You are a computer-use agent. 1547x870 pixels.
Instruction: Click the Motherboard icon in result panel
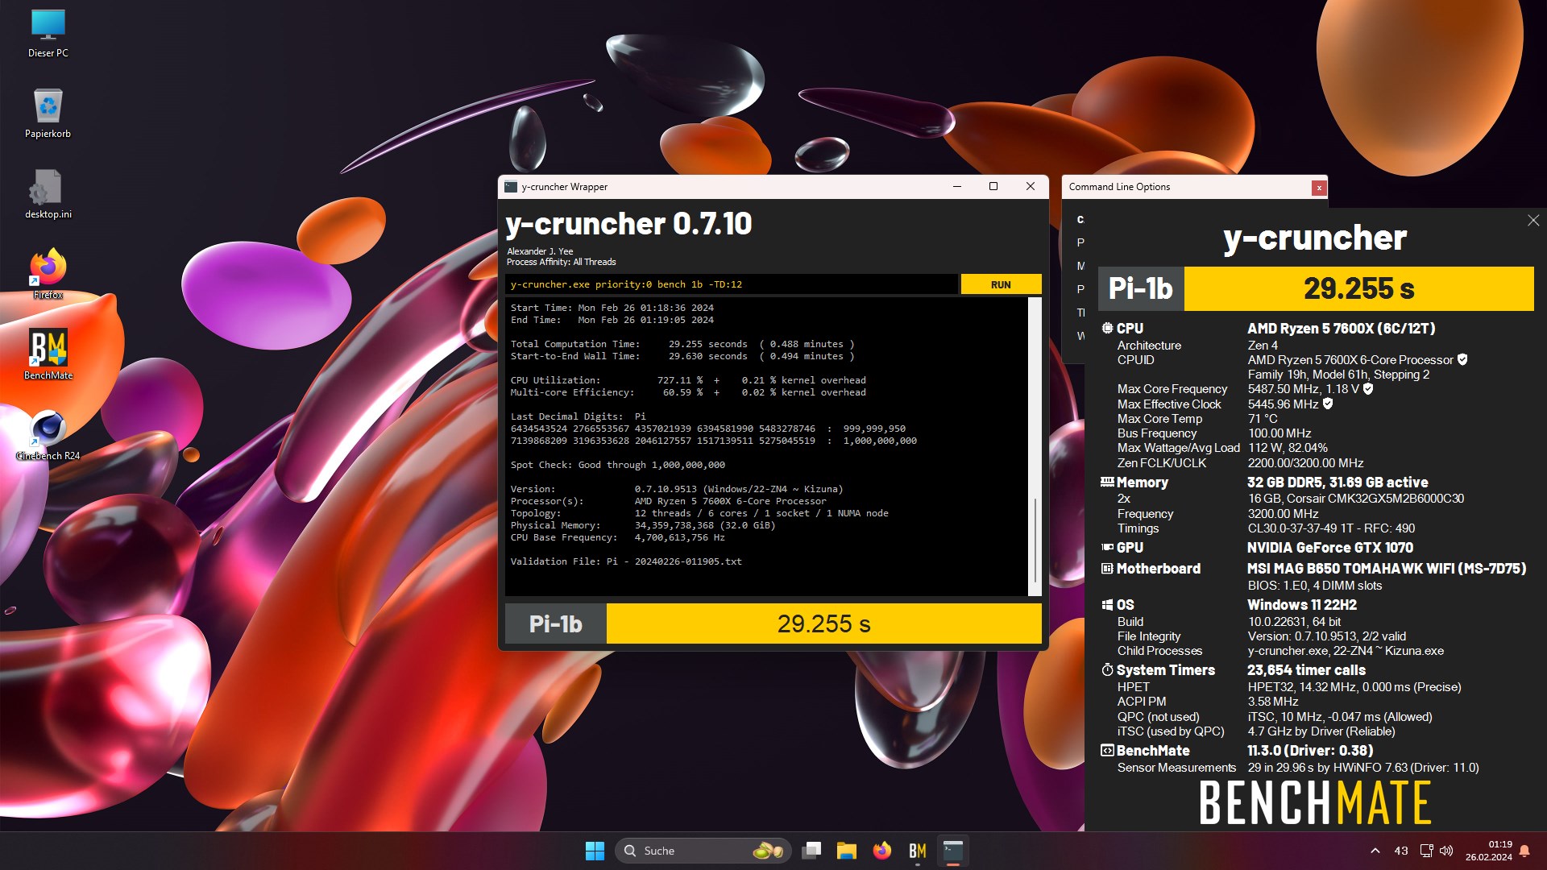click(1107, 569)
